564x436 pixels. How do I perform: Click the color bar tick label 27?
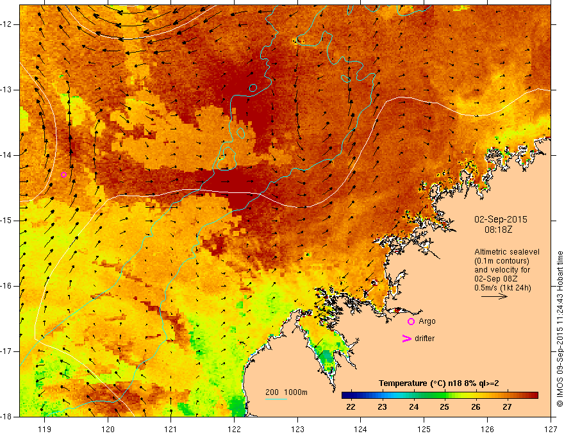(507, 407)
